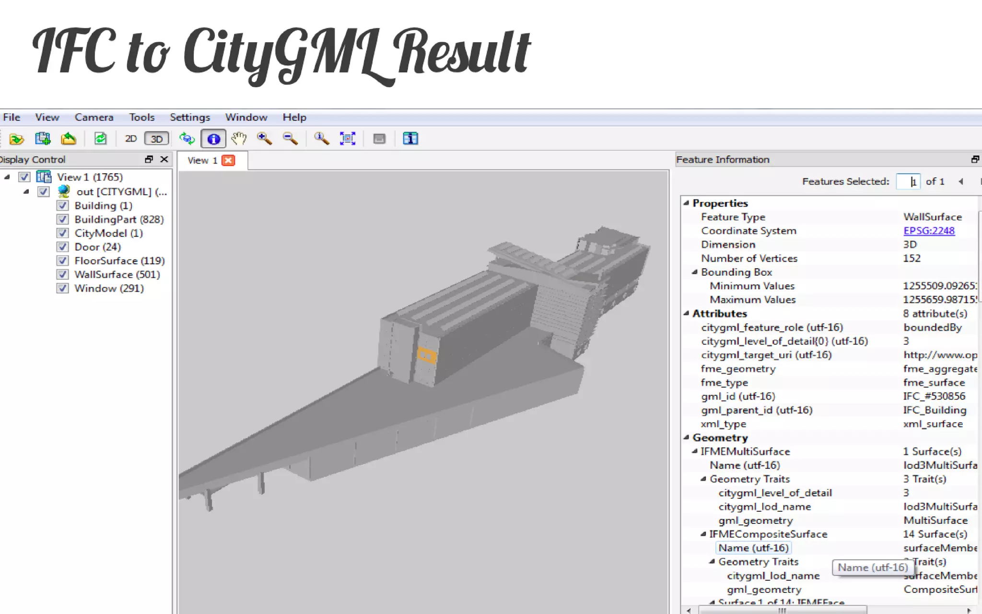Viewport: 982px width, 614px height.
Task: Collapse the Properties section
Action: (686, 203)
